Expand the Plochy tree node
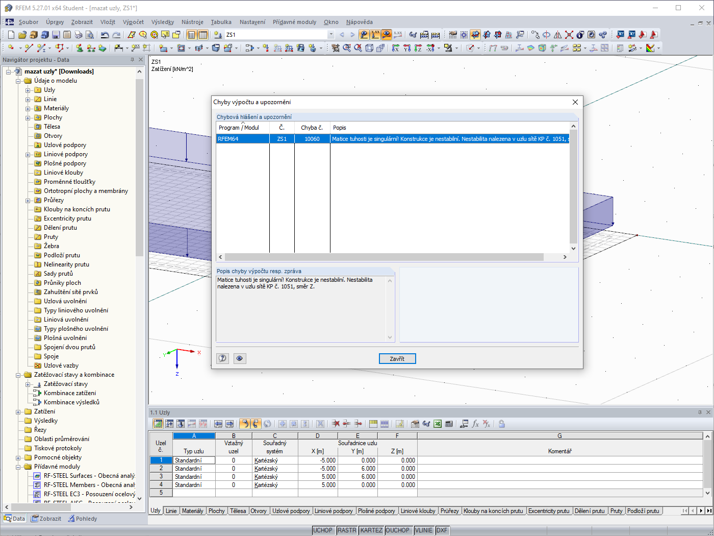714x536 pixels. pos(29,118)
